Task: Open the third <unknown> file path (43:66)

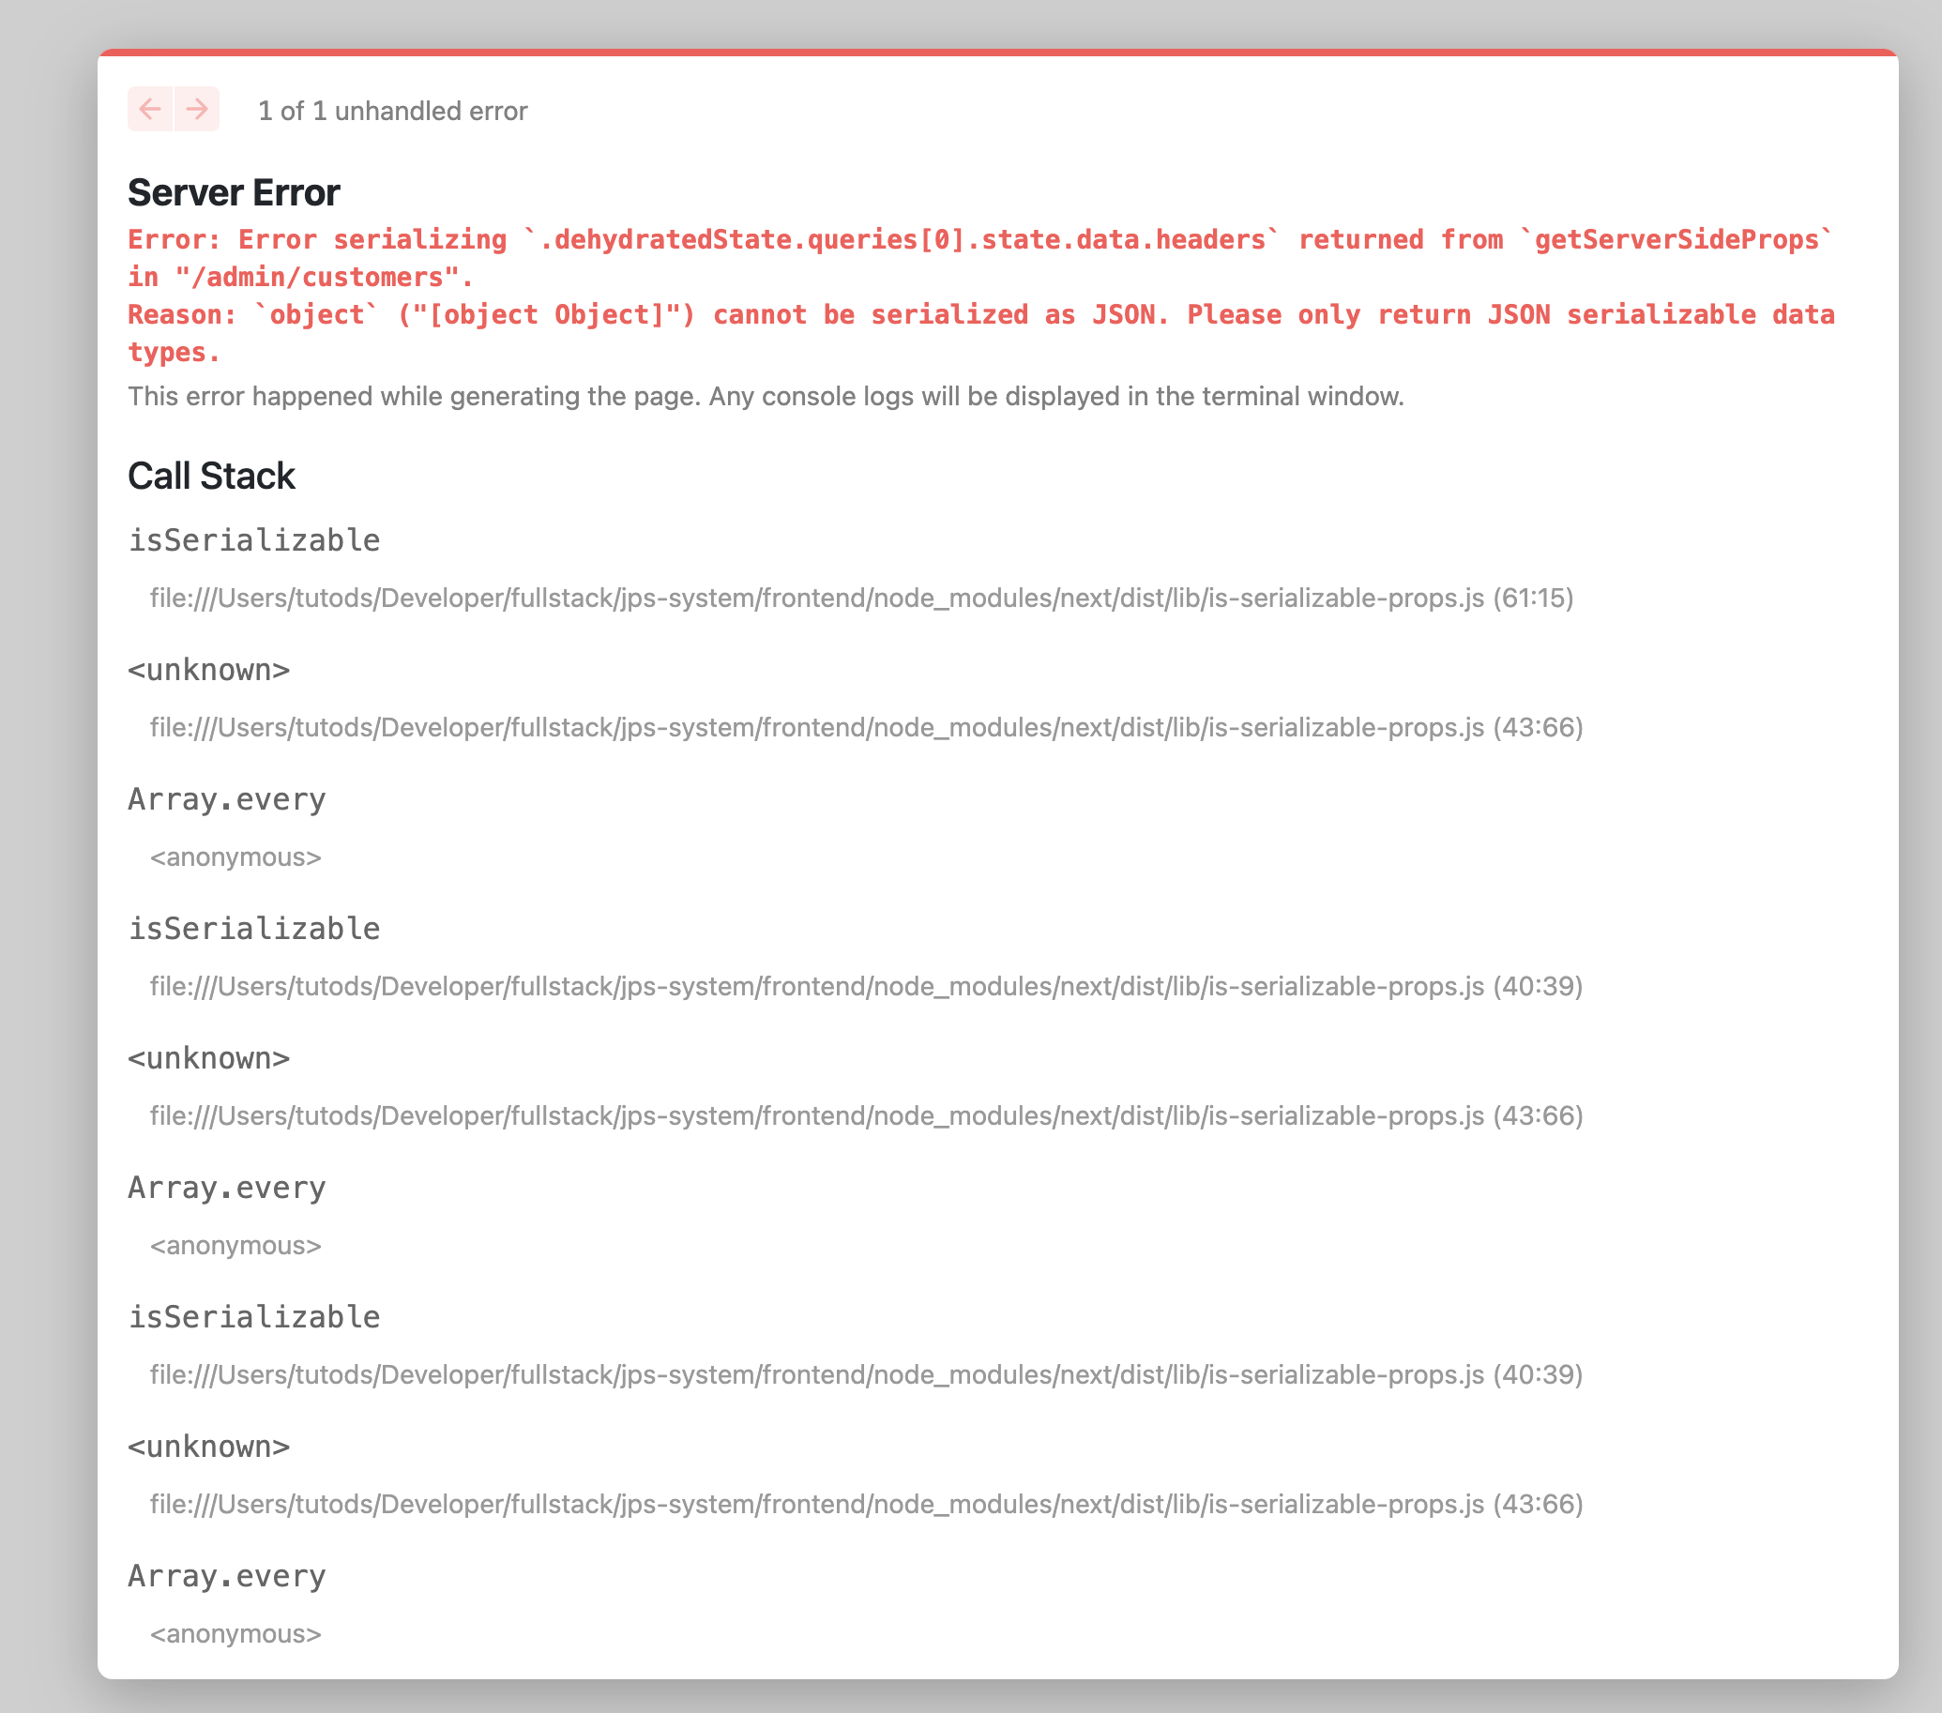Action: [866, 1504]
